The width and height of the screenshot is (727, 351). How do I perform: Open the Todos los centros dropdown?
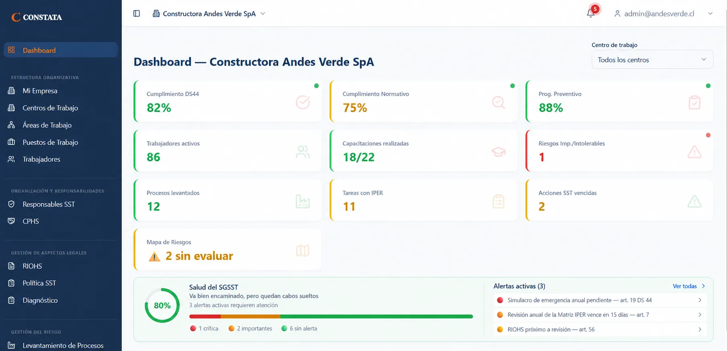tap(652, 60)
